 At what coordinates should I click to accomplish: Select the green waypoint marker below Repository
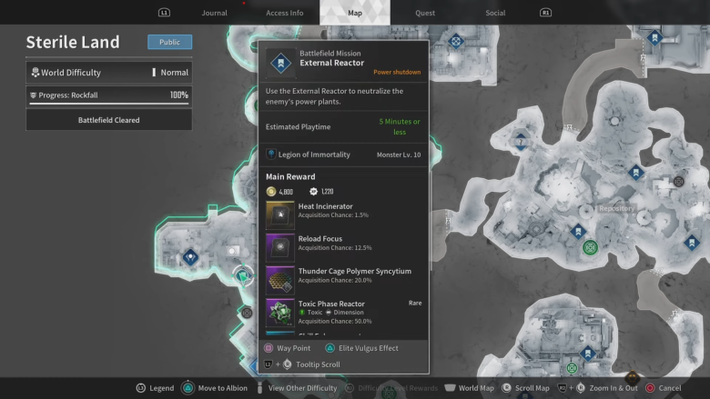pos(590,247)
